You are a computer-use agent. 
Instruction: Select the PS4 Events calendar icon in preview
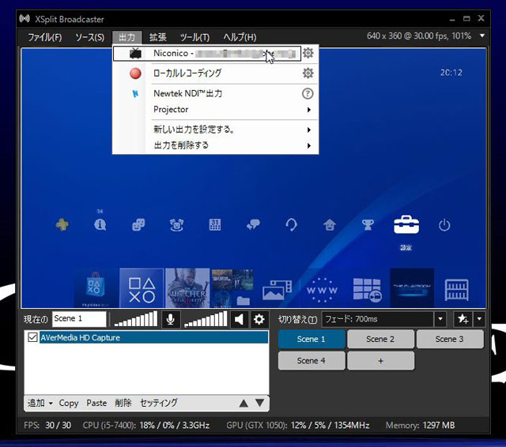(x=215, y=224)
